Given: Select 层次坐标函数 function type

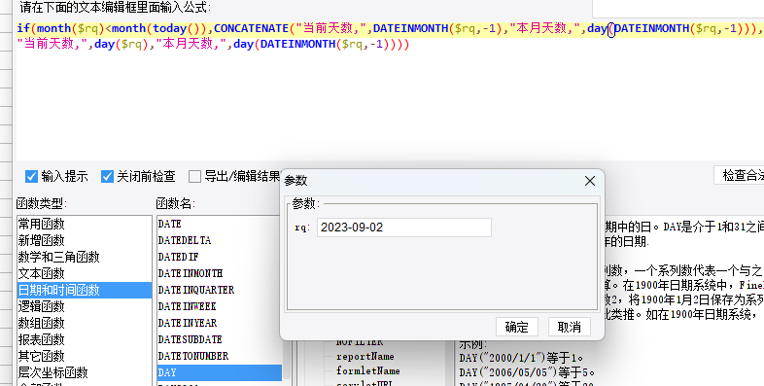Looking at the screenshot, I should [84, 372].
